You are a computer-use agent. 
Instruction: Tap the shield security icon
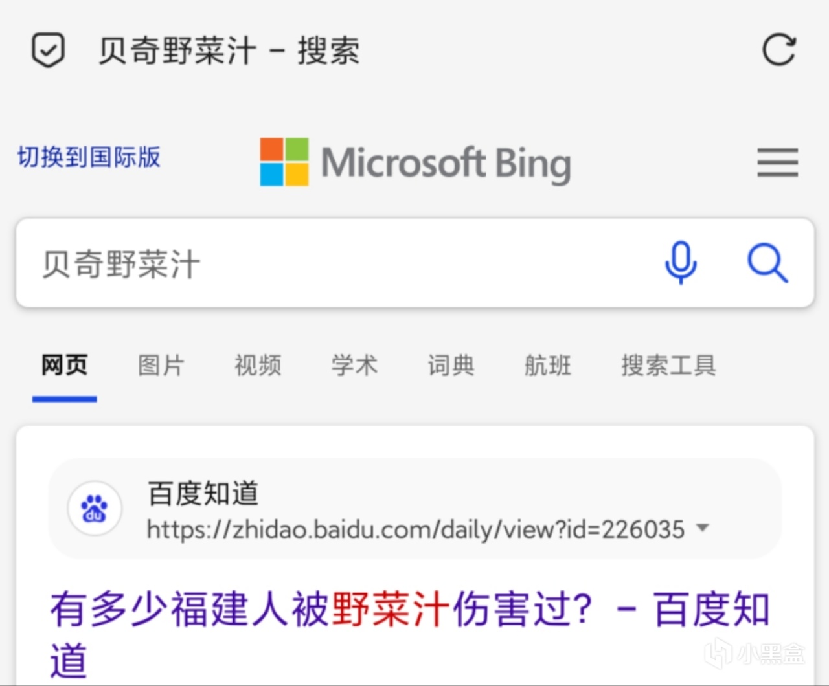click(x=48, y=50)
